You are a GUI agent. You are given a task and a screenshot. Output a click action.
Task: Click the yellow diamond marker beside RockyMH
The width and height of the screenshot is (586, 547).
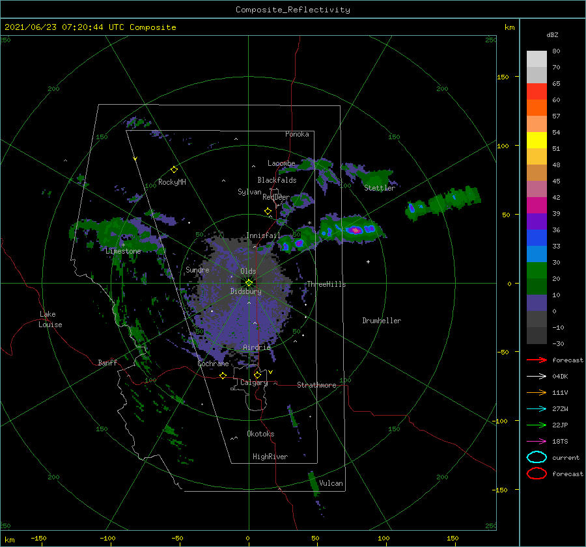pyautogui.click(x=174, y=170)
